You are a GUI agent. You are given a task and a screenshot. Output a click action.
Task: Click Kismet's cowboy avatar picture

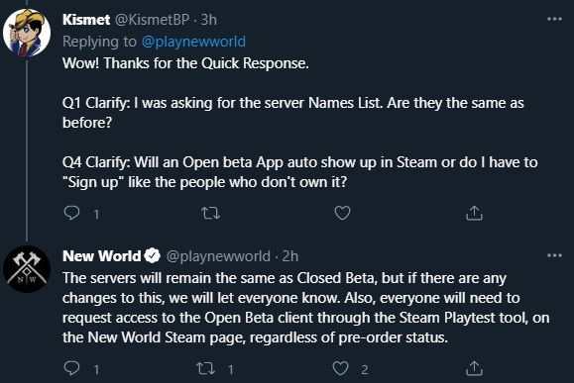click(x=27, y=33)
